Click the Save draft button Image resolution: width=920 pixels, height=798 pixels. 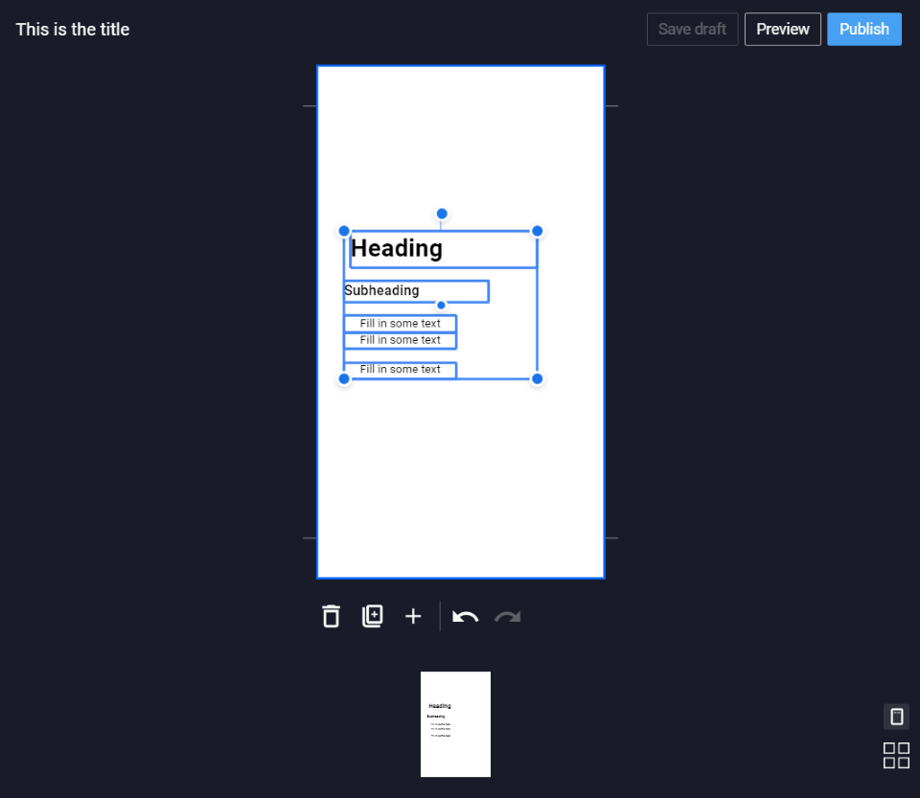(692, 29)
